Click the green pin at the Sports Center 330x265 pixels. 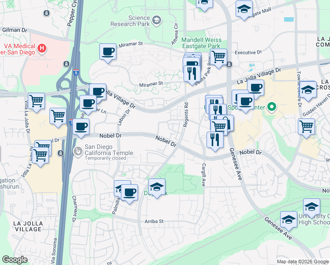pyautogui.click(x=272, y=107)
